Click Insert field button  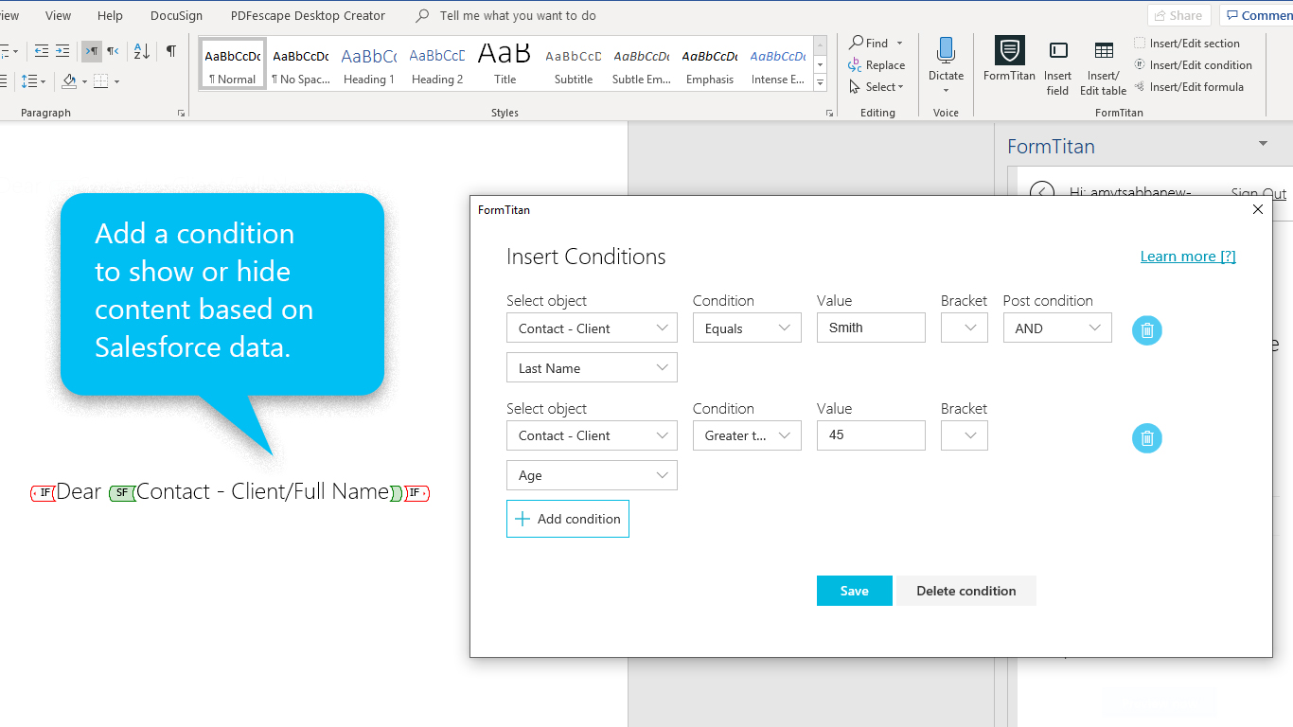point(1058,67)
